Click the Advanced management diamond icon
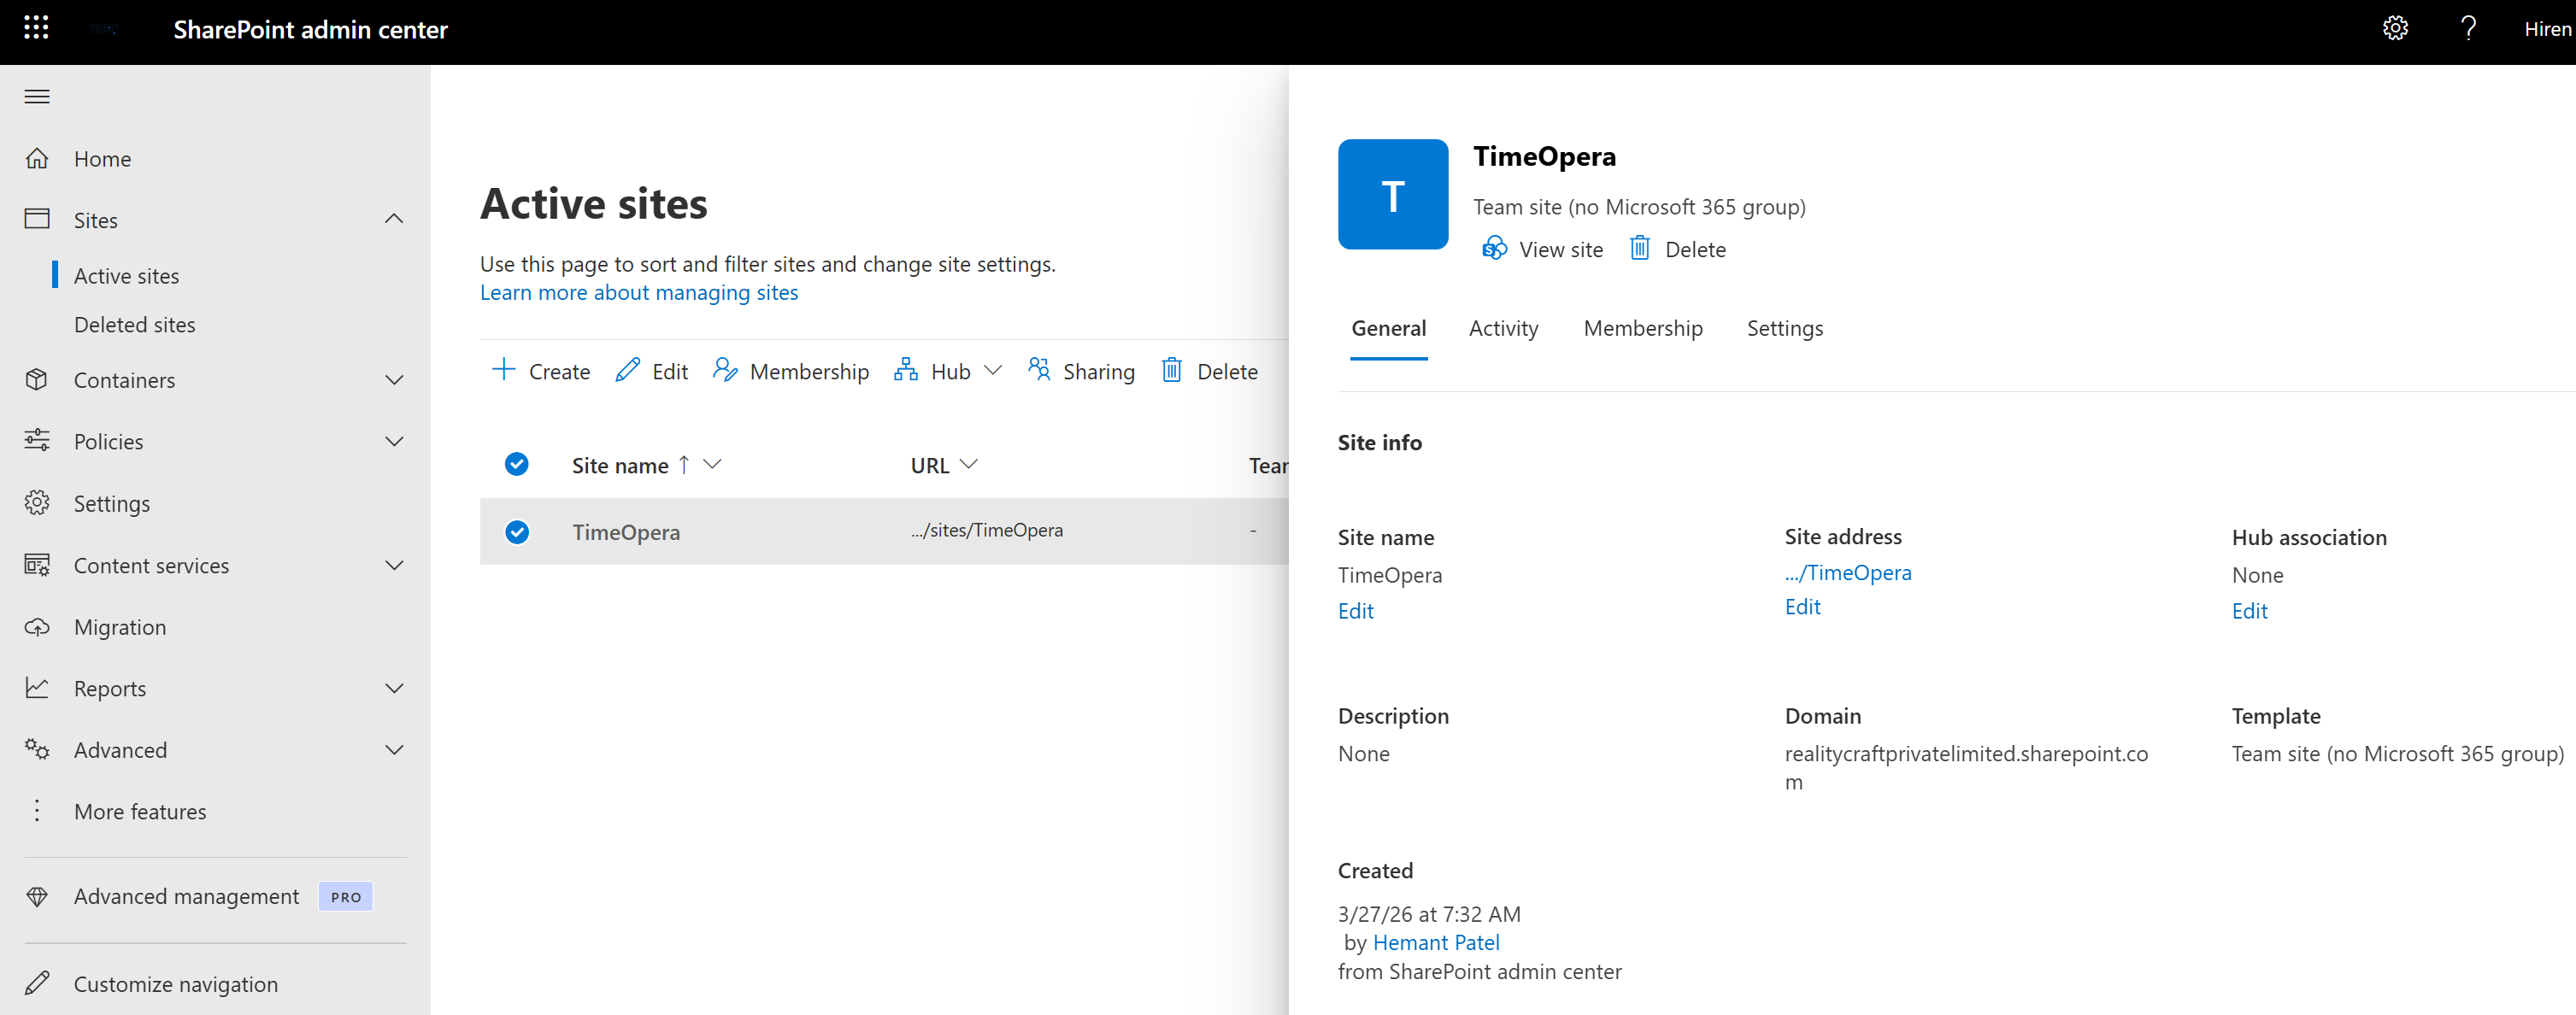Image resolution: width=2576 pixels, height=1015 pixels. [37, 897]
